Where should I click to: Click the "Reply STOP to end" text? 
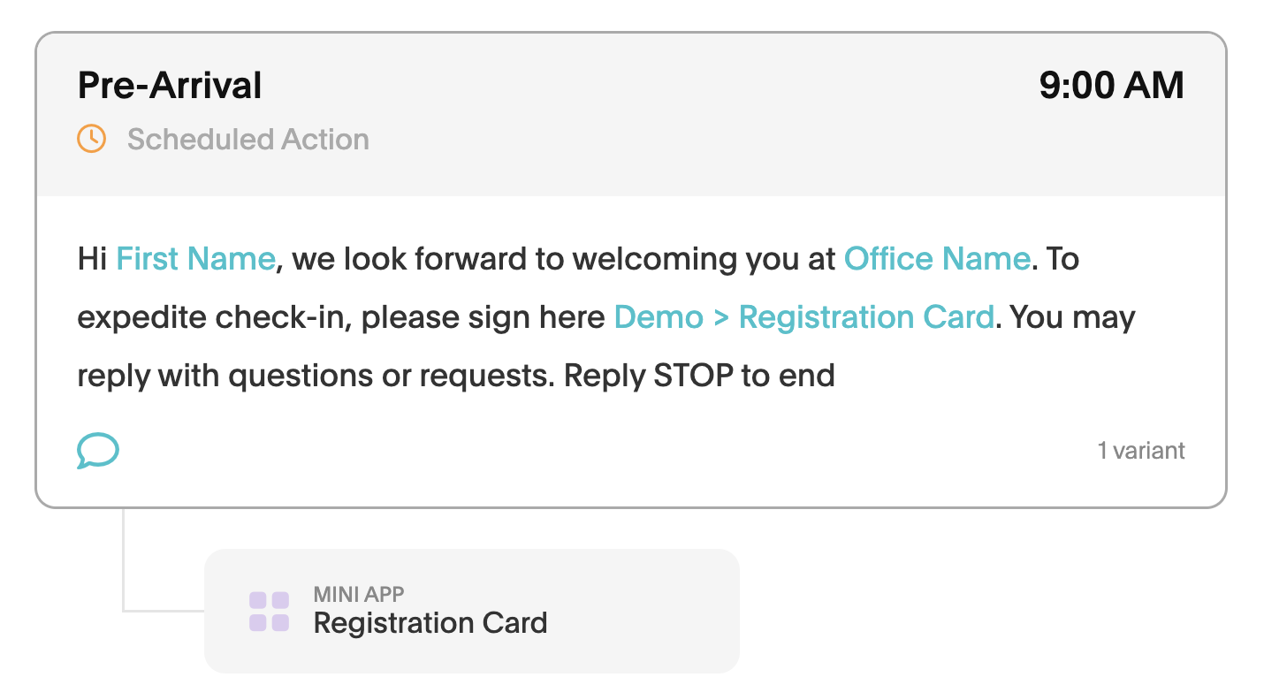click(699, 376)
